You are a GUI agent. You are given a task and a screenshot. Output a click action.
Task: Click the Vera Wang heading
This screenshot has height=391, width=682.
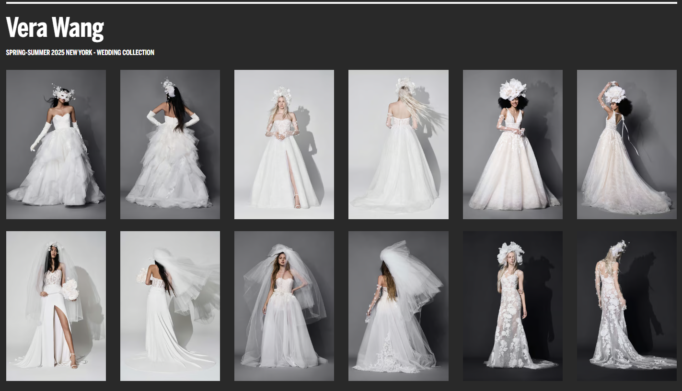coord(55,28)
